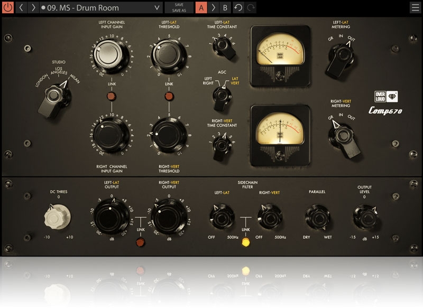Click the Overloud diamond logo
The height and width of the screenshot is (308, 423).
(x=392, y=97)
